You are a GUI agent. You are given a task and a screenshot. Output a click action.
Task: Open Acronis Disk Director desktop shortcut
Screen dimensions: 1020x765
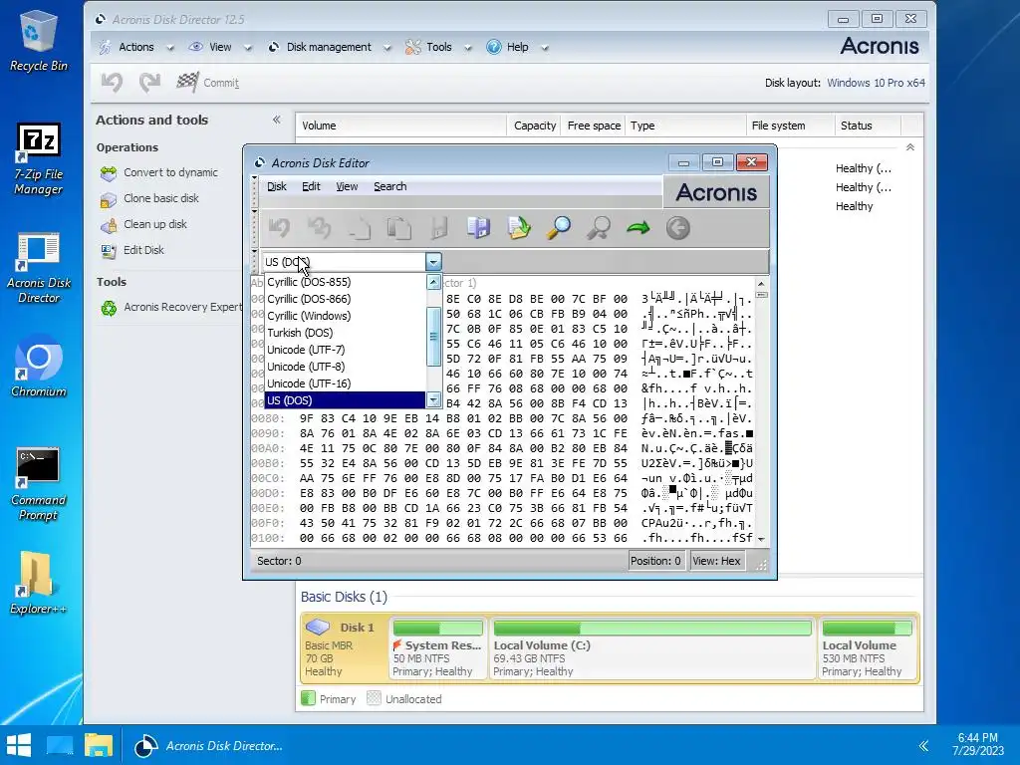click(38, 269)
